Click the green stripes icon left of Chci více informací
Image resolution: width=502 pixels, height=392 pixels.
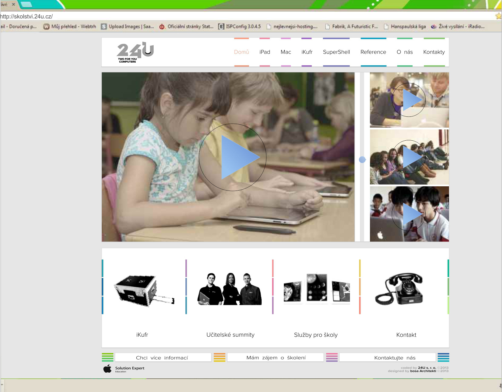pos(108,358)
